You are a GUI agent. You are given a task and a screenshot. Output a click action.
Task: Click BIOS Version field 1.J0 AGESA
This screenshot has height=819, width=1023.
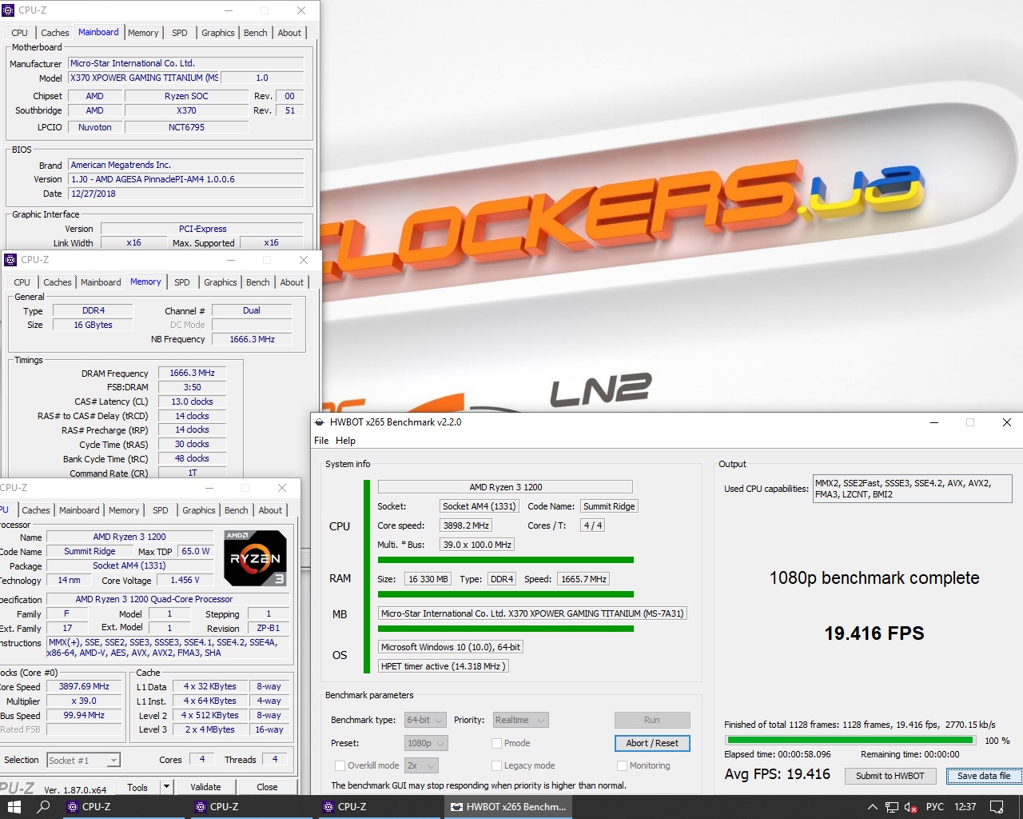tap(186, 179)
